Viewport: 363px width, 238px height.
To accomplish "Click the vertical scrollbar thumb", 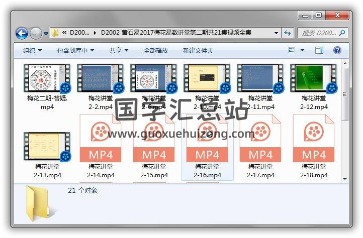I will [x=345, y=94].
